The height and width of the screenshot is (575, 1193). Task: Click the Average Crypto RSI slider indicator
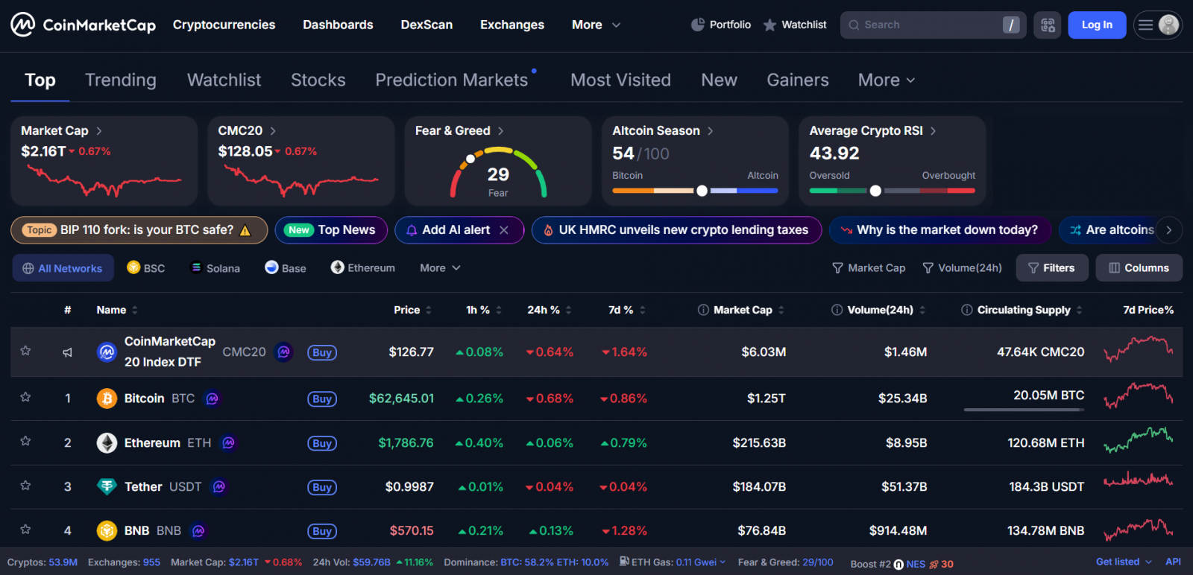(x=875, y=191)
